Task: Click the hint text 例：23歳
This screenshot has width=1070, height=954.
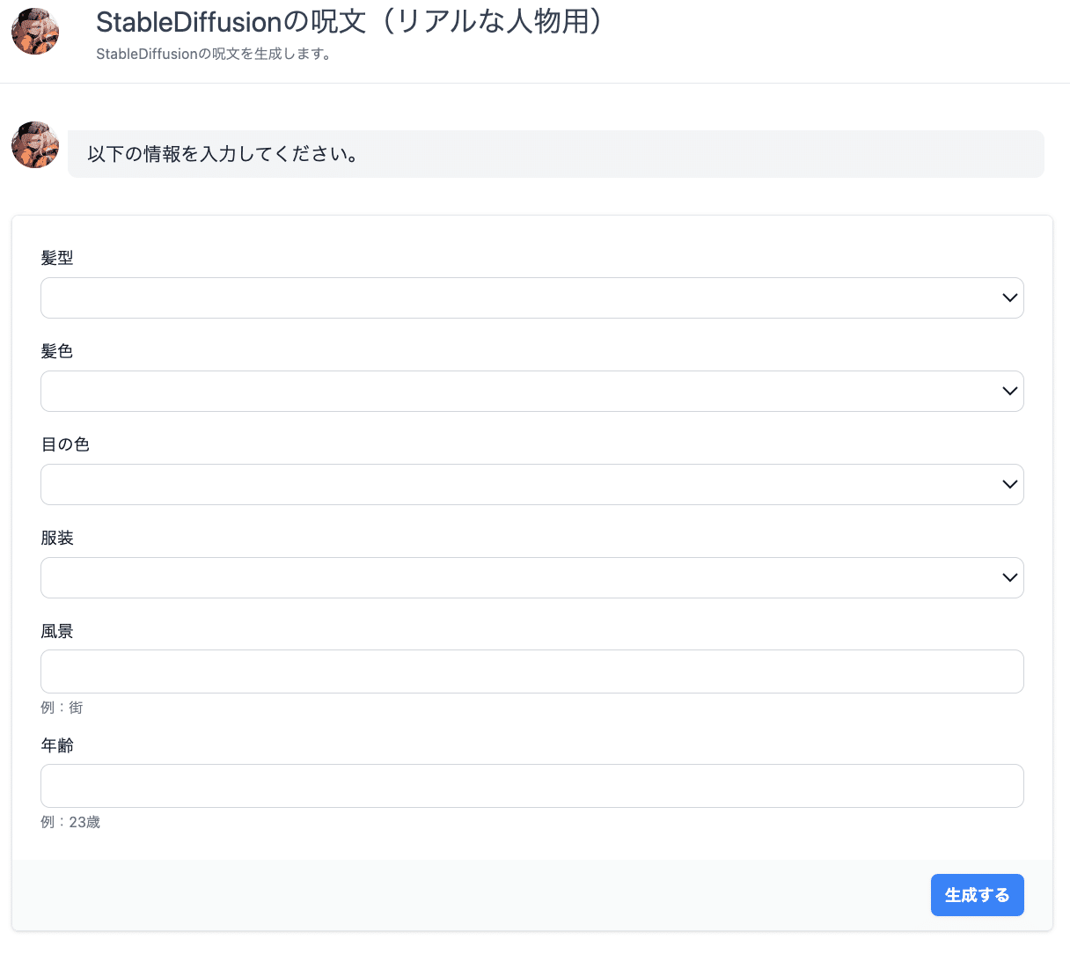Action: click(x=70, y=822)
